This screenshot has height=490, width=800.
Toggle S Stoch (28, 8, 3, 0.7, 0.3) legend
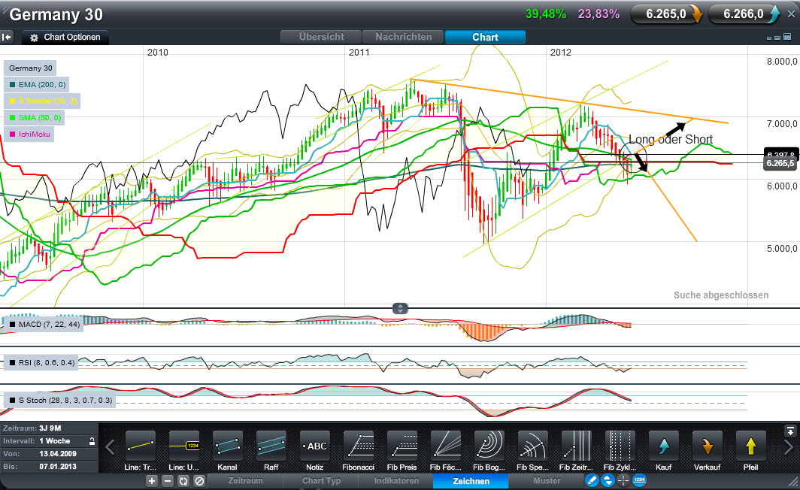pyautogui.click(x=60, y=401)
